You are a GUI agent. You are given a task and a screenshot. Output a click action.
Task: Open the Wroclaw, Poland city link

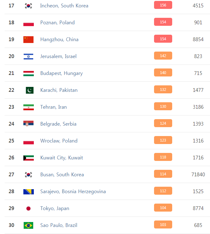coord(59,141)
